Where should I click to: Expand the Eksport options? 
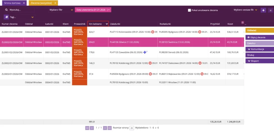pyautogui.click(x=260, y=61)
